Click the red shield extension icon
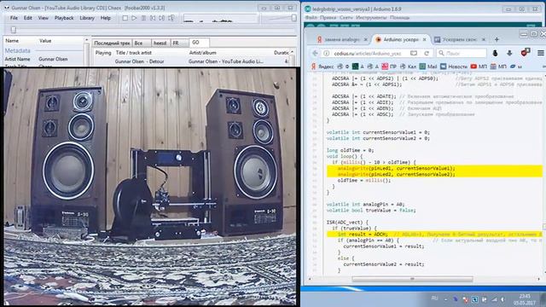This screenshot has height=307, width=546. (x=525, y=53)
